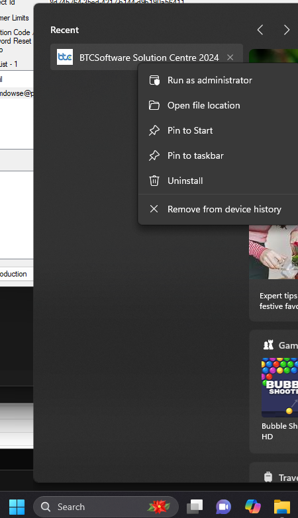Dismiss BTCSoftware recent entry with X

click(230, 58)
